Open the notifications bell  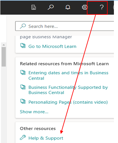[68, 7]
